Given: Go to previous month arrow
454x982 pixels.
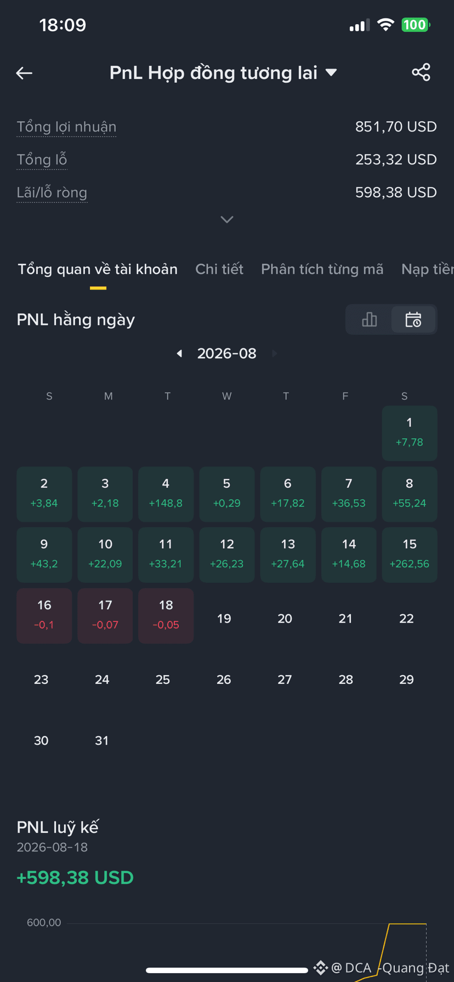Looking at the screenshot, I should pyautogui.click(x=179, y=353).
